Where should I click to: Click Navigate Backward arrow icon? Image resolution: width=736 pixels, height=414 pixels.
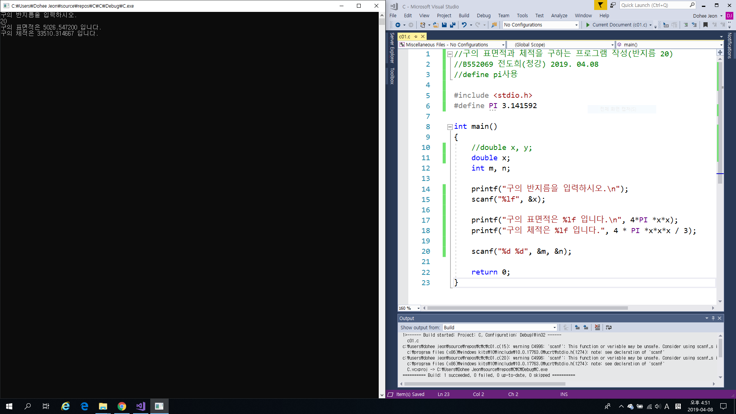[398, 25]
